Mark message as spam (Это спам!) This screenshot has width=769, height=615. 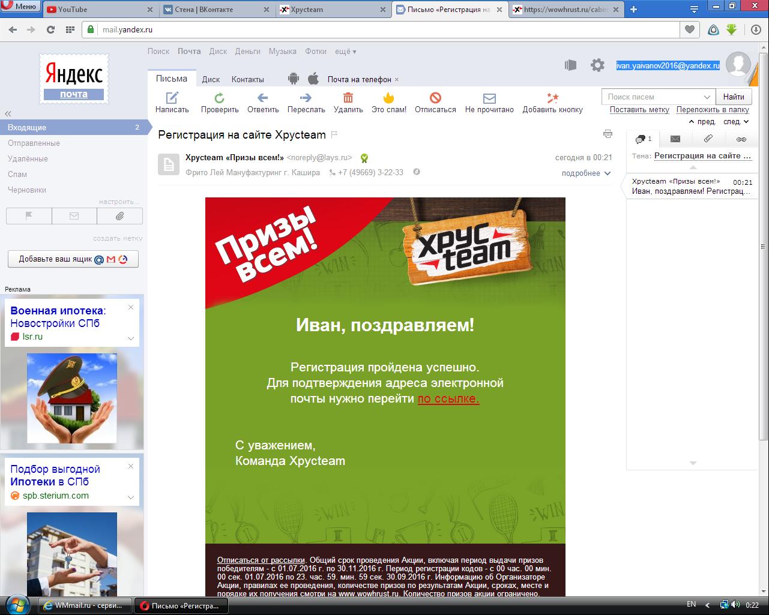tap(389, 103)
